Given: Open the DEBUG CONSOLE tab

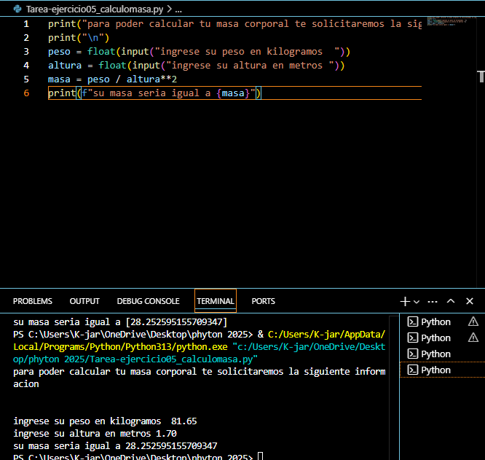Looking at the screenshot, I should coord(148,301).
